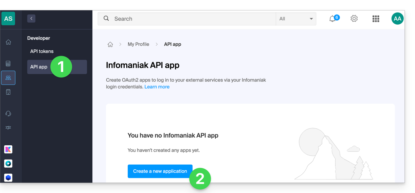
Task: Click the AS organization switcher
Action: 8,19
